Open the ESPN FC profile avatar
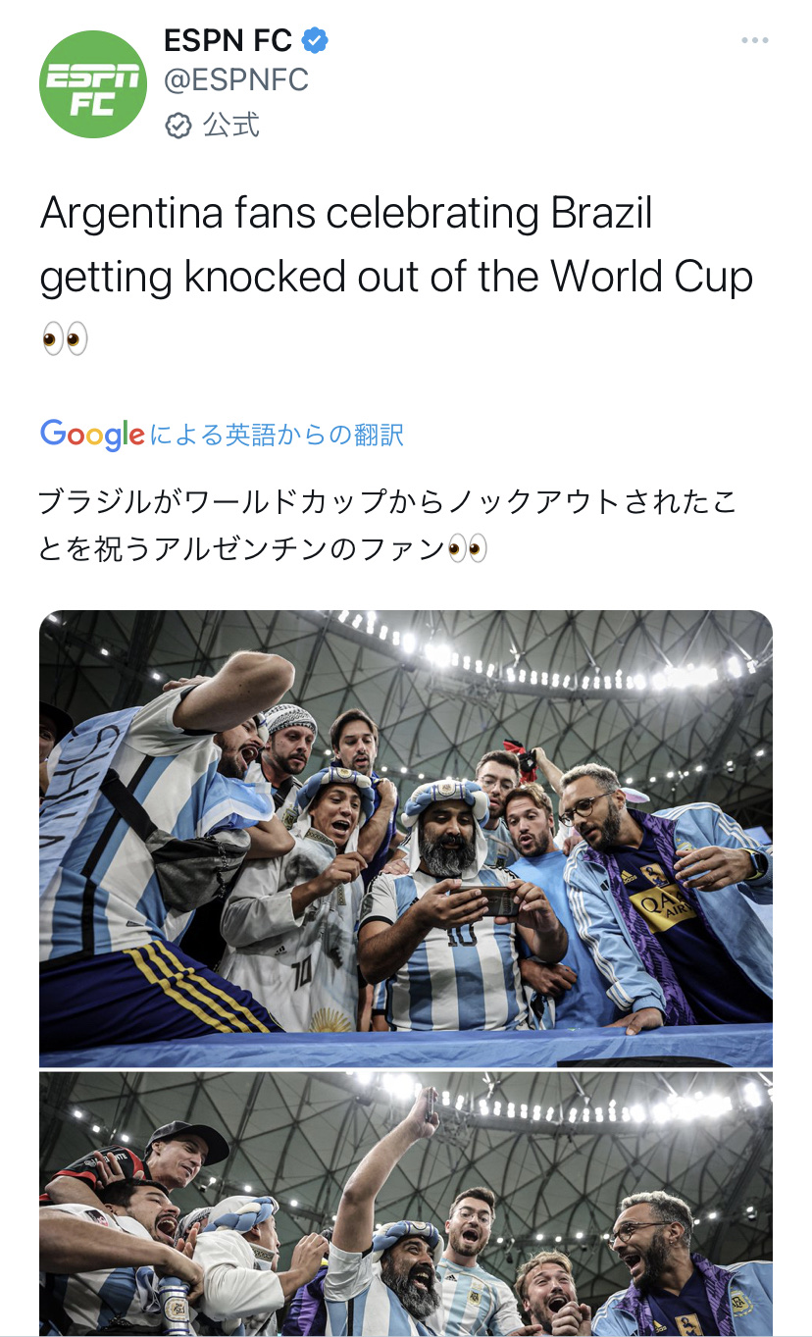812x1337 pixels. (93, 84)
